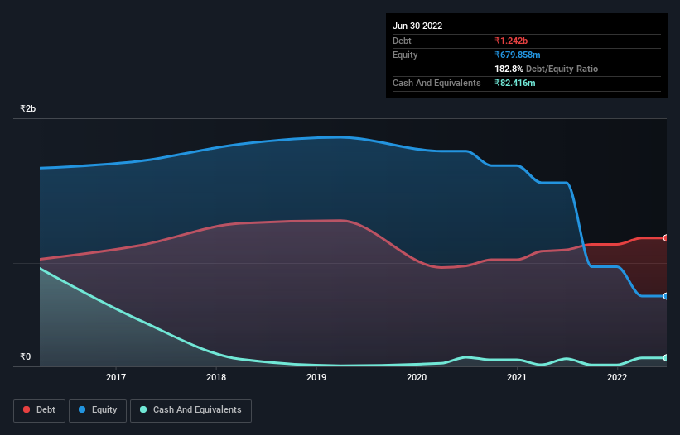
Task: Click the 2018 x-axis label
Action: coord(216,377)
